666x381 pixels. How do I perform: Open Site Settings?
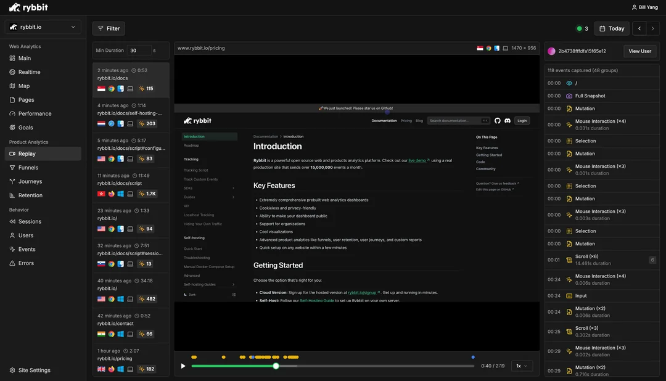click(35, 371)
